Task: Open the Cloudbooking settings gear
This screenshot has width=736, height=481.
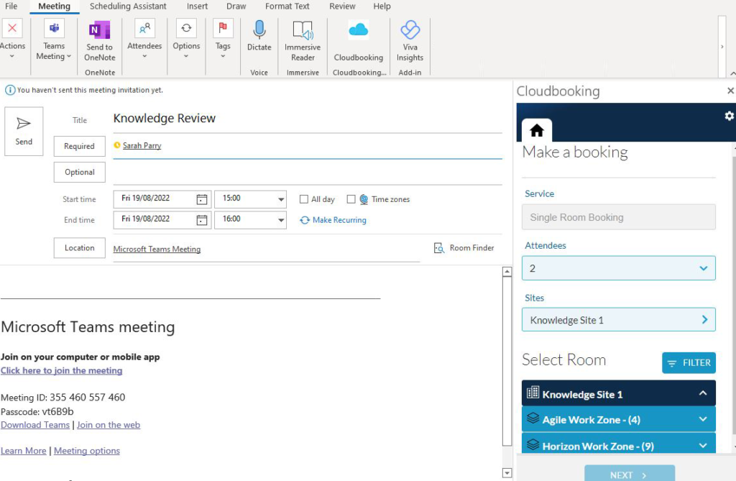Action: click(x=729, y=116)
